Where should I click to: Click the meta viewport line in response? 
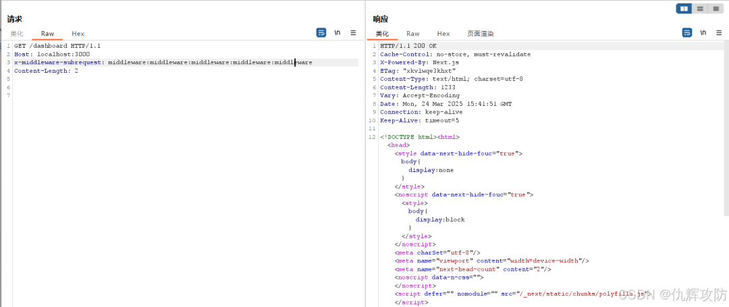492,261
